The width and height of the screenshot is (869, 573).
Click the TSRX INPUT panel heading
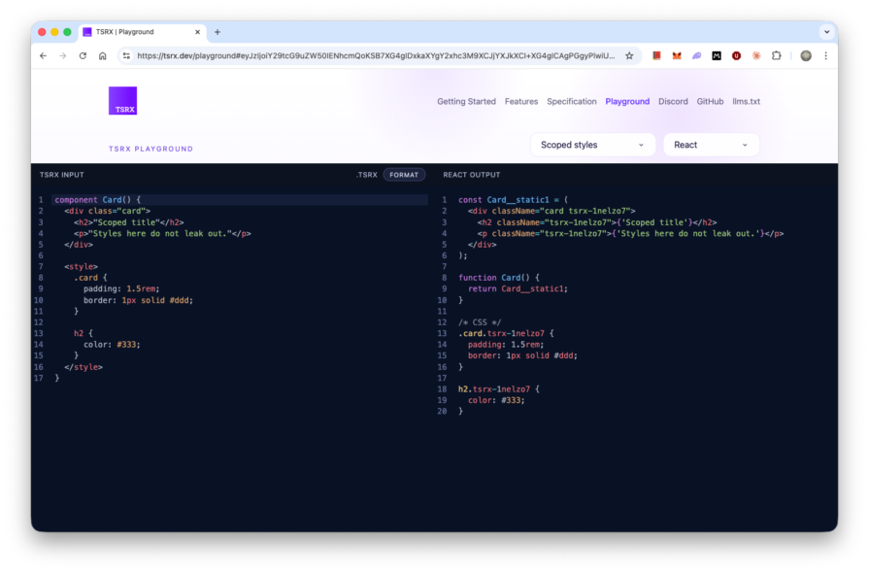pyautogui.click(x=61, y=175)
